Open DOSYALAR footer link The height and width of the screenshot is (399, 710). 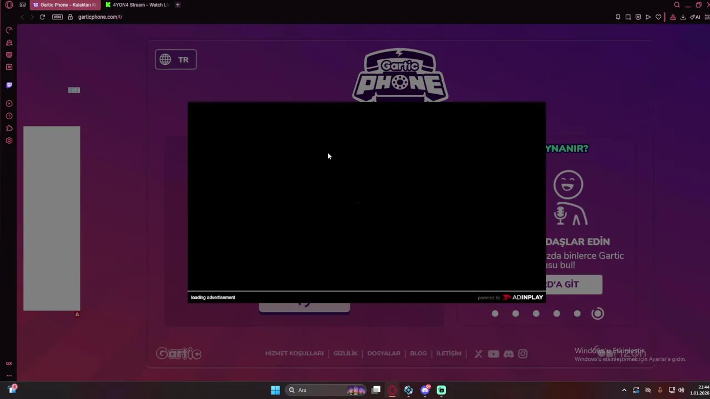384,354
